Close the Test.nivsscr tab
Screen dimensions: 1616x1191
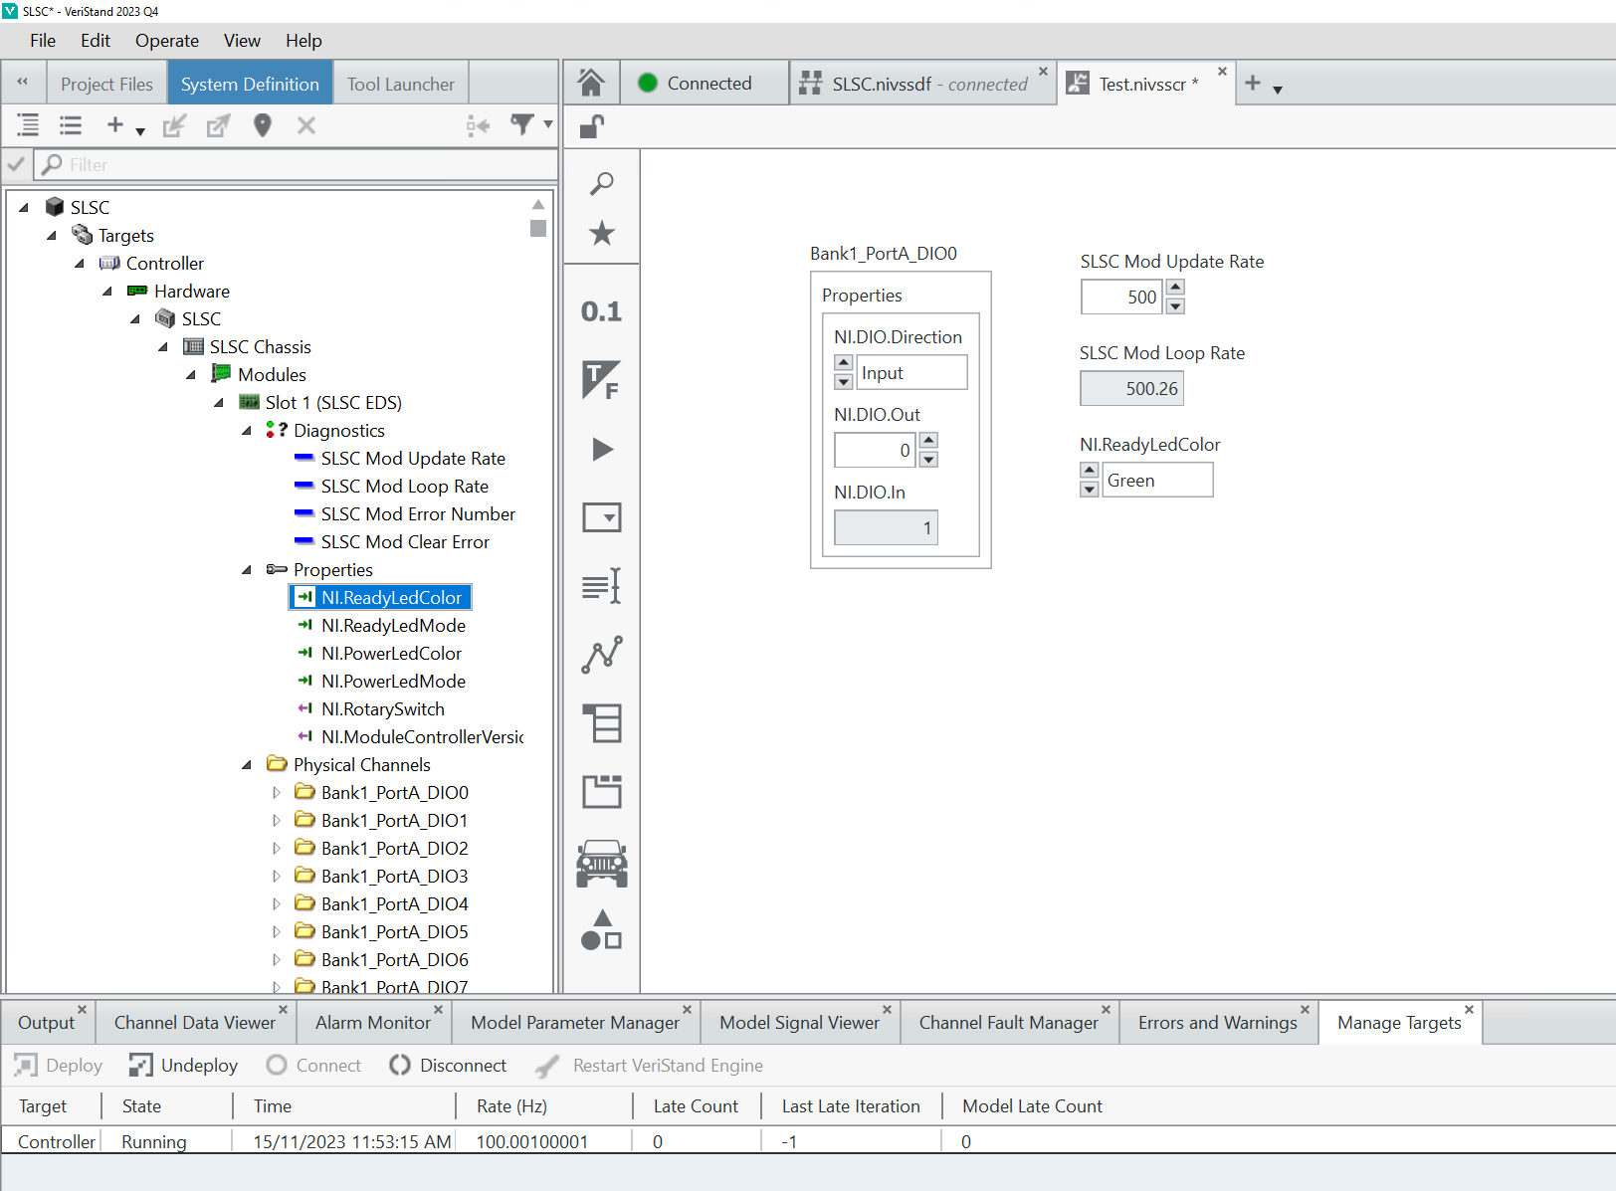1223,72
